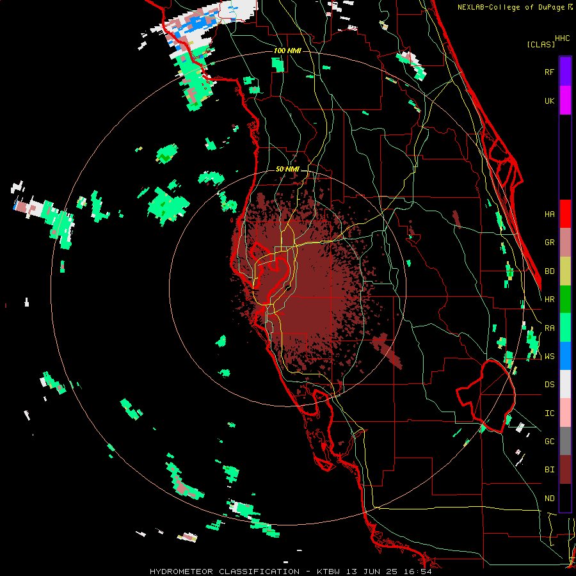The width and height of the screenshot is (576, 576).
Task: Select the gray GC legend color swatch
Action: 565,441
